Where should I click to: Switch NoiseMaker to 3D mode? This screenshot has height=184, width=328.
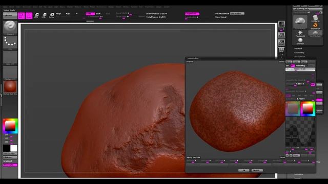coord(288,65)
